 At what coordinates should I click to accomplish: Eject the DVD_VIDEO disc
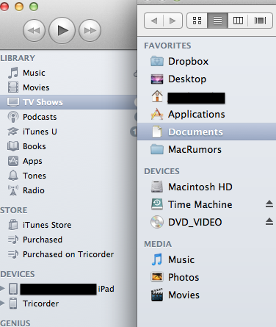(x=269, y=221)
